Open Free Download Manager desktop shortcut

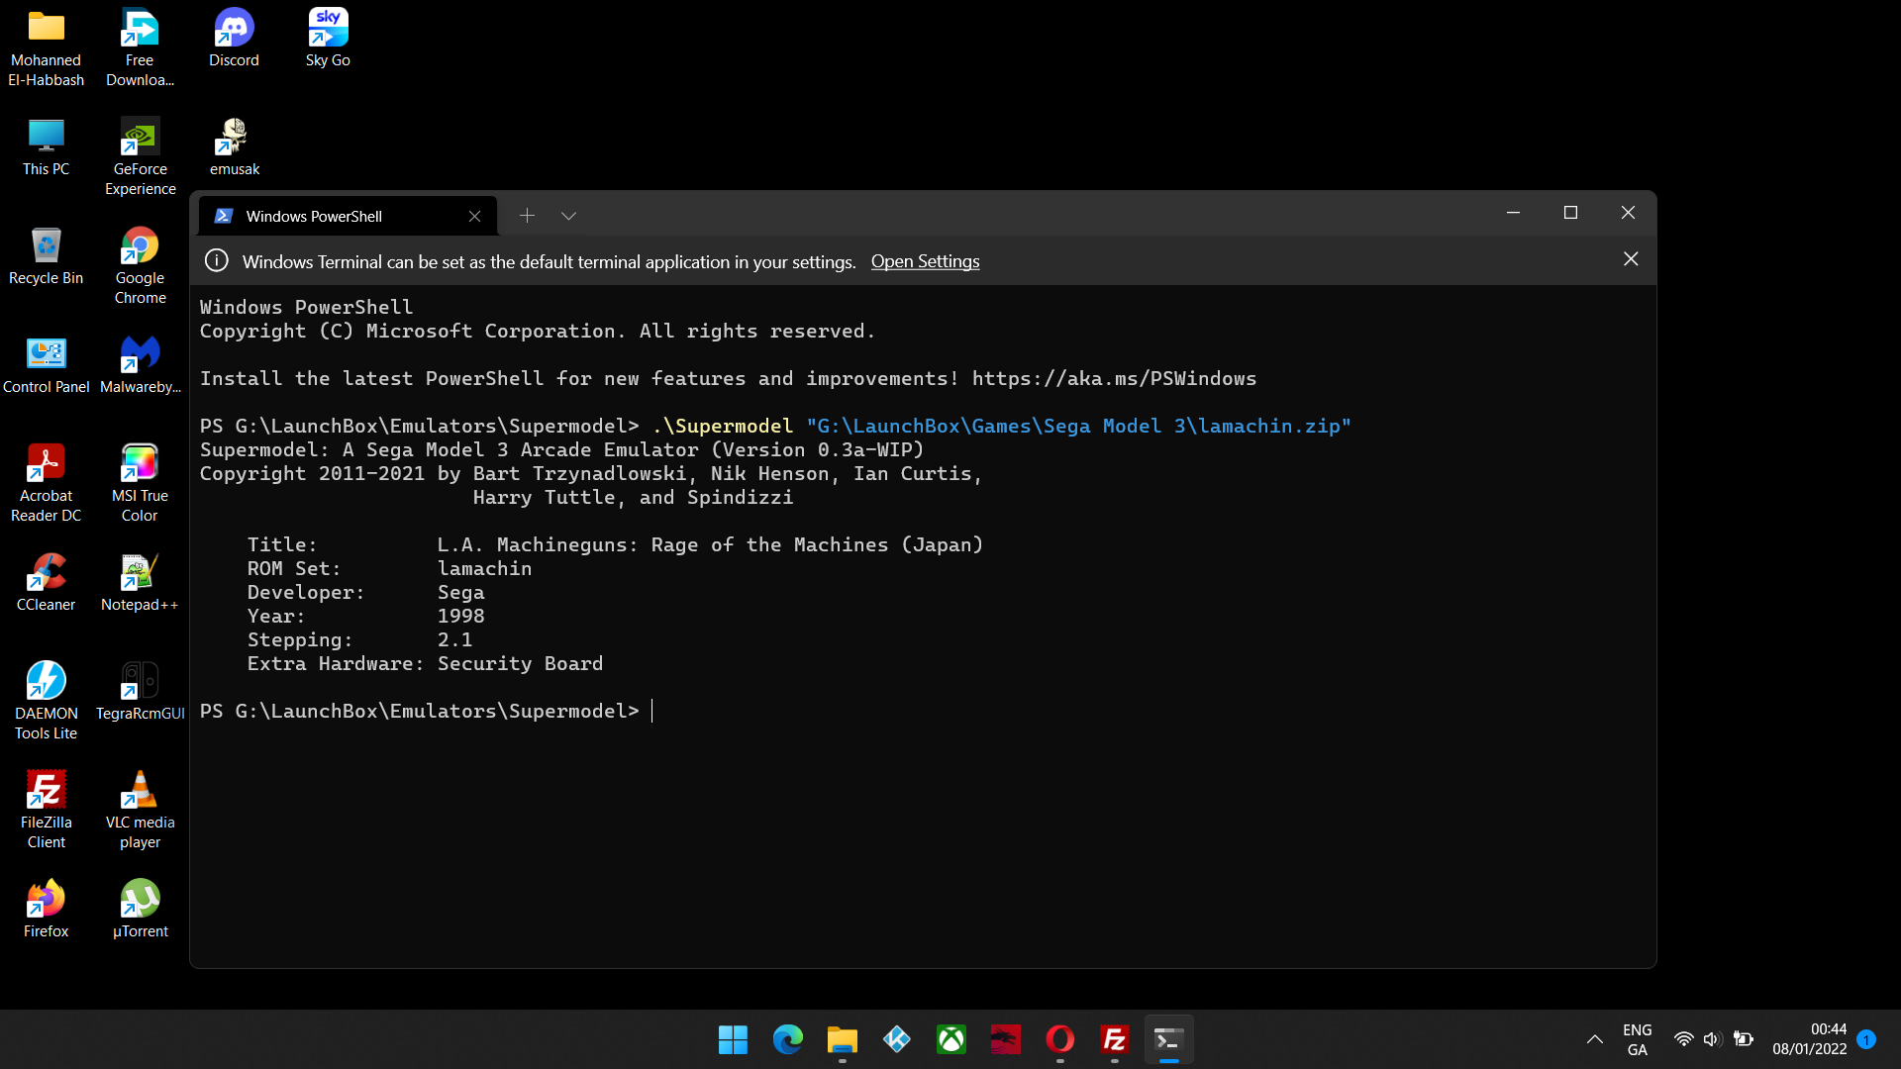click(140, 49)
